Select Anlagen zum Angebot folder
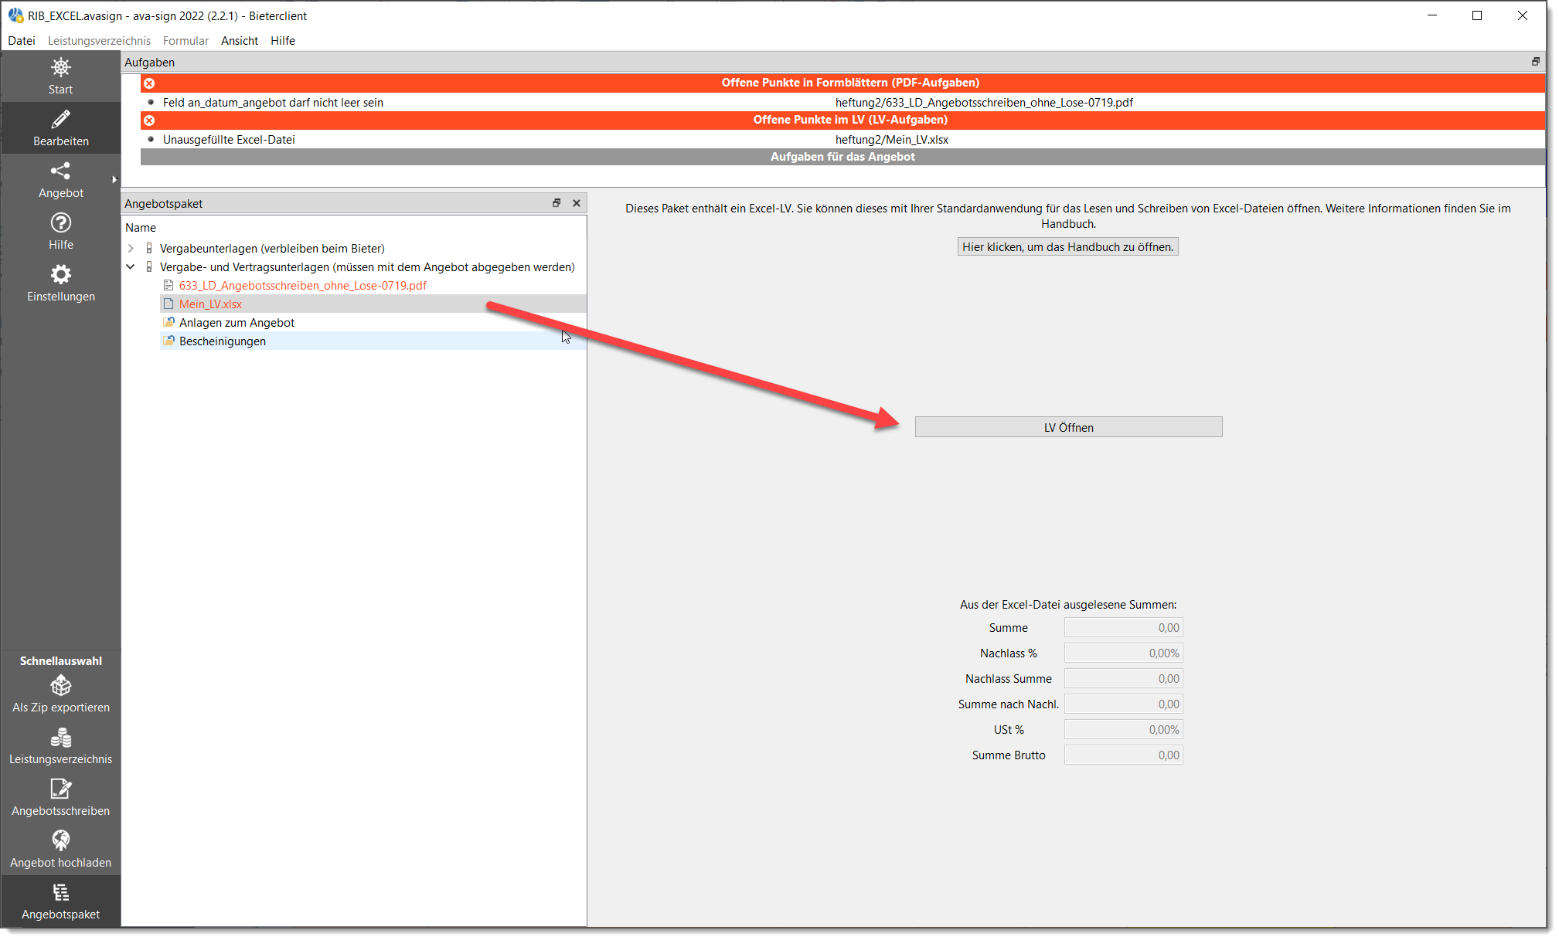This screenshot has height=940, width=1559. tap(237, 323)
